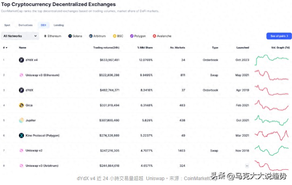Click Swap type in Uniswap v2 row
The image size is (292, 185).
pyautogui.click(x=214, y=150)
